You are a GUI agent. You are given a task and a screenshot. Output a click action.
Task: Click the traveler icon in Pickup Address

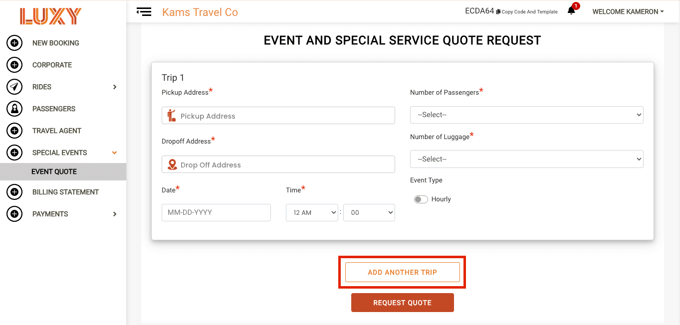coord(172,116)
